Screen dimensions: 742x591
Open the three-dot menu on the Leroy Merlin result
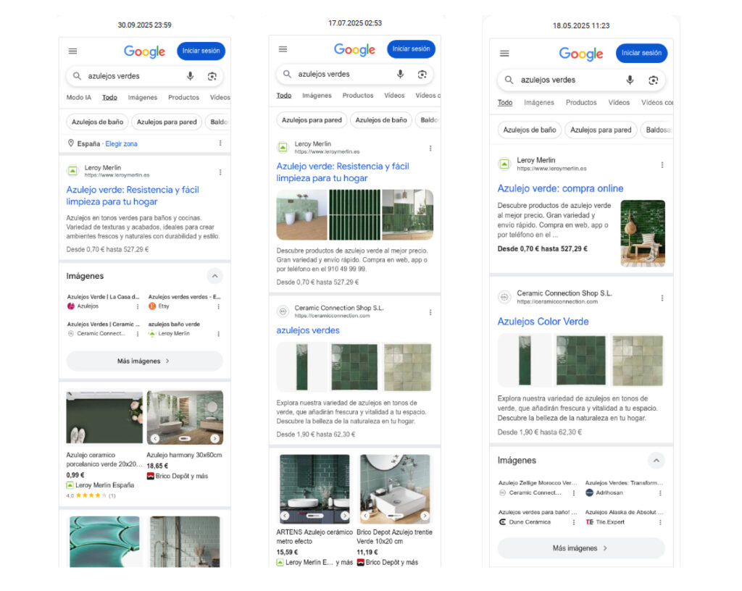click(220, 172)
